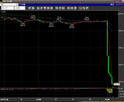The height and width of the screenshot is (102, 124).
Task: Click the blue arrow marker beside 618.66
Action: (x=113, y=84)
